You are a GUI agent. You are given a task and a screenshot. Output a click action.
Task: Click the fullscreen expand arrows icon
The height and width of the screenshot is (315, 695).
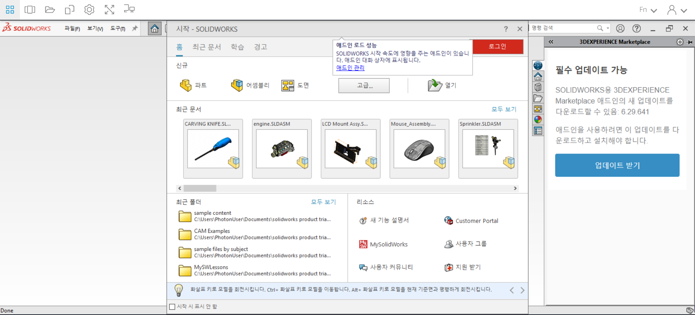pyautogui.click(x=109, y=10)
